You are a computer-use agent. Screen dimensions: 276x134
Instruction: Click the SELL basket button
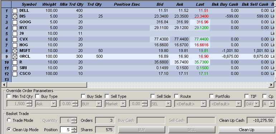192,130
